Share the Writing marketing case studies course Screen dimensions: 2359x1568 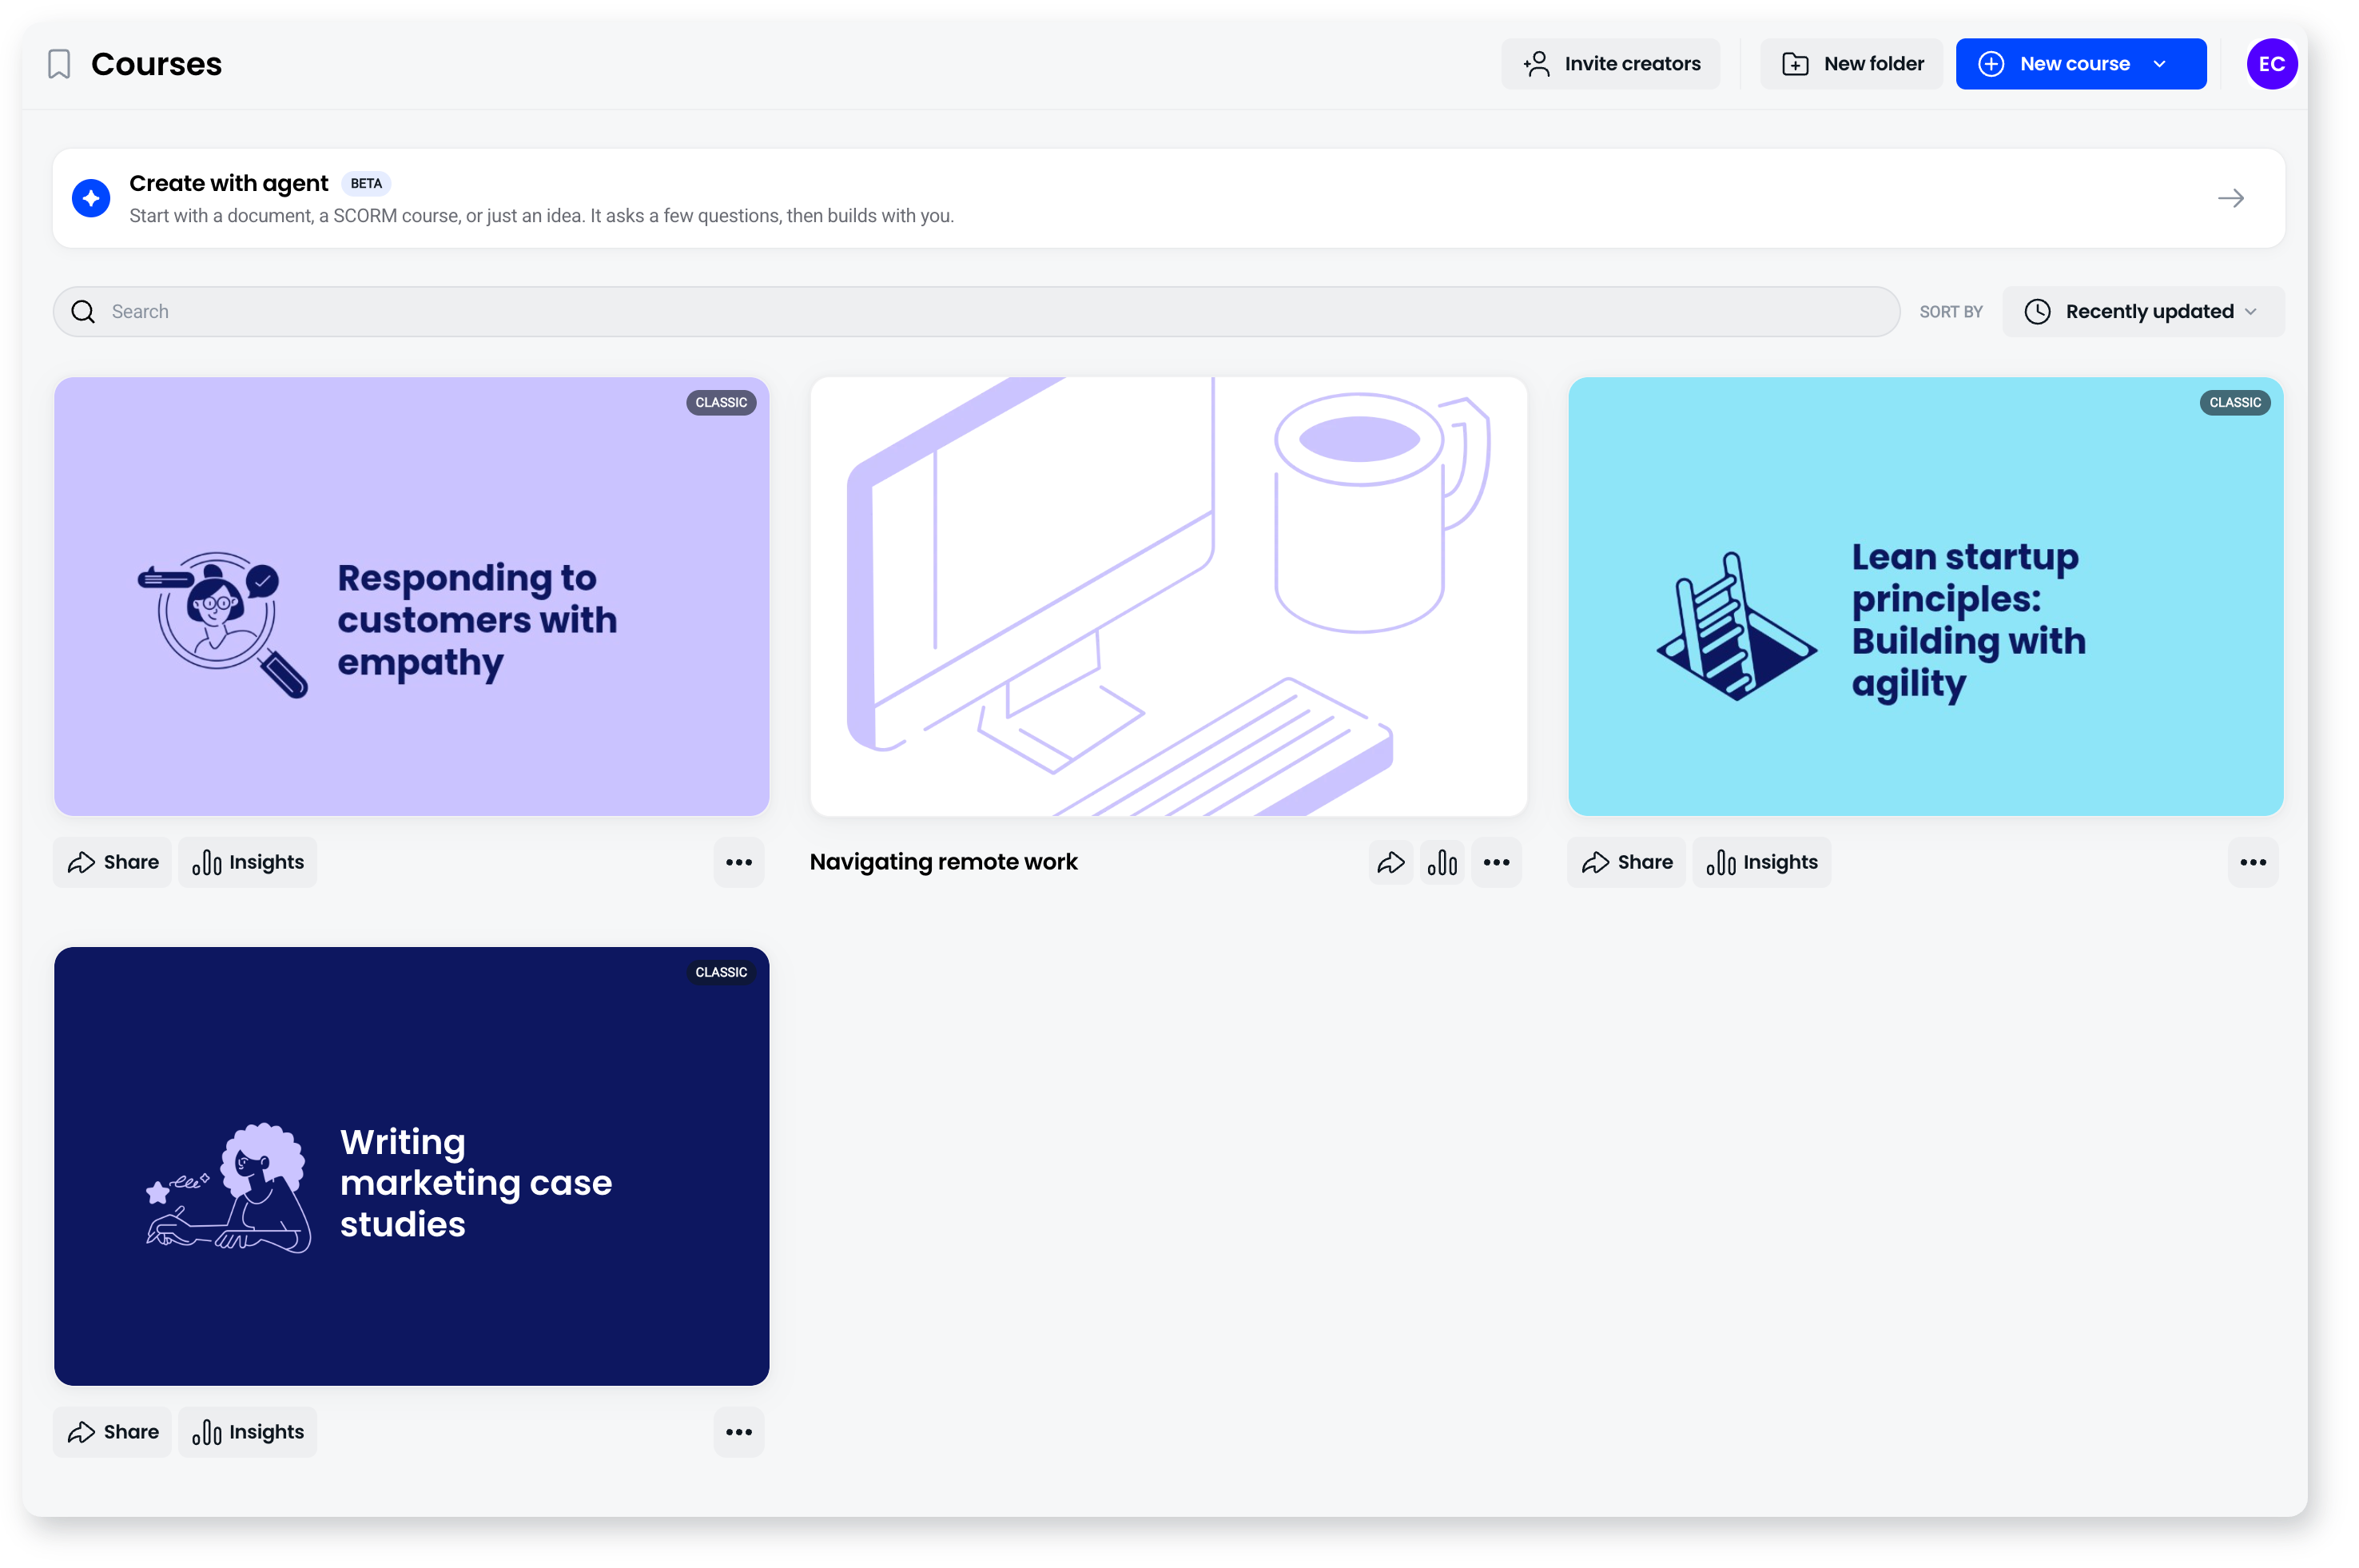[112, 1431]
